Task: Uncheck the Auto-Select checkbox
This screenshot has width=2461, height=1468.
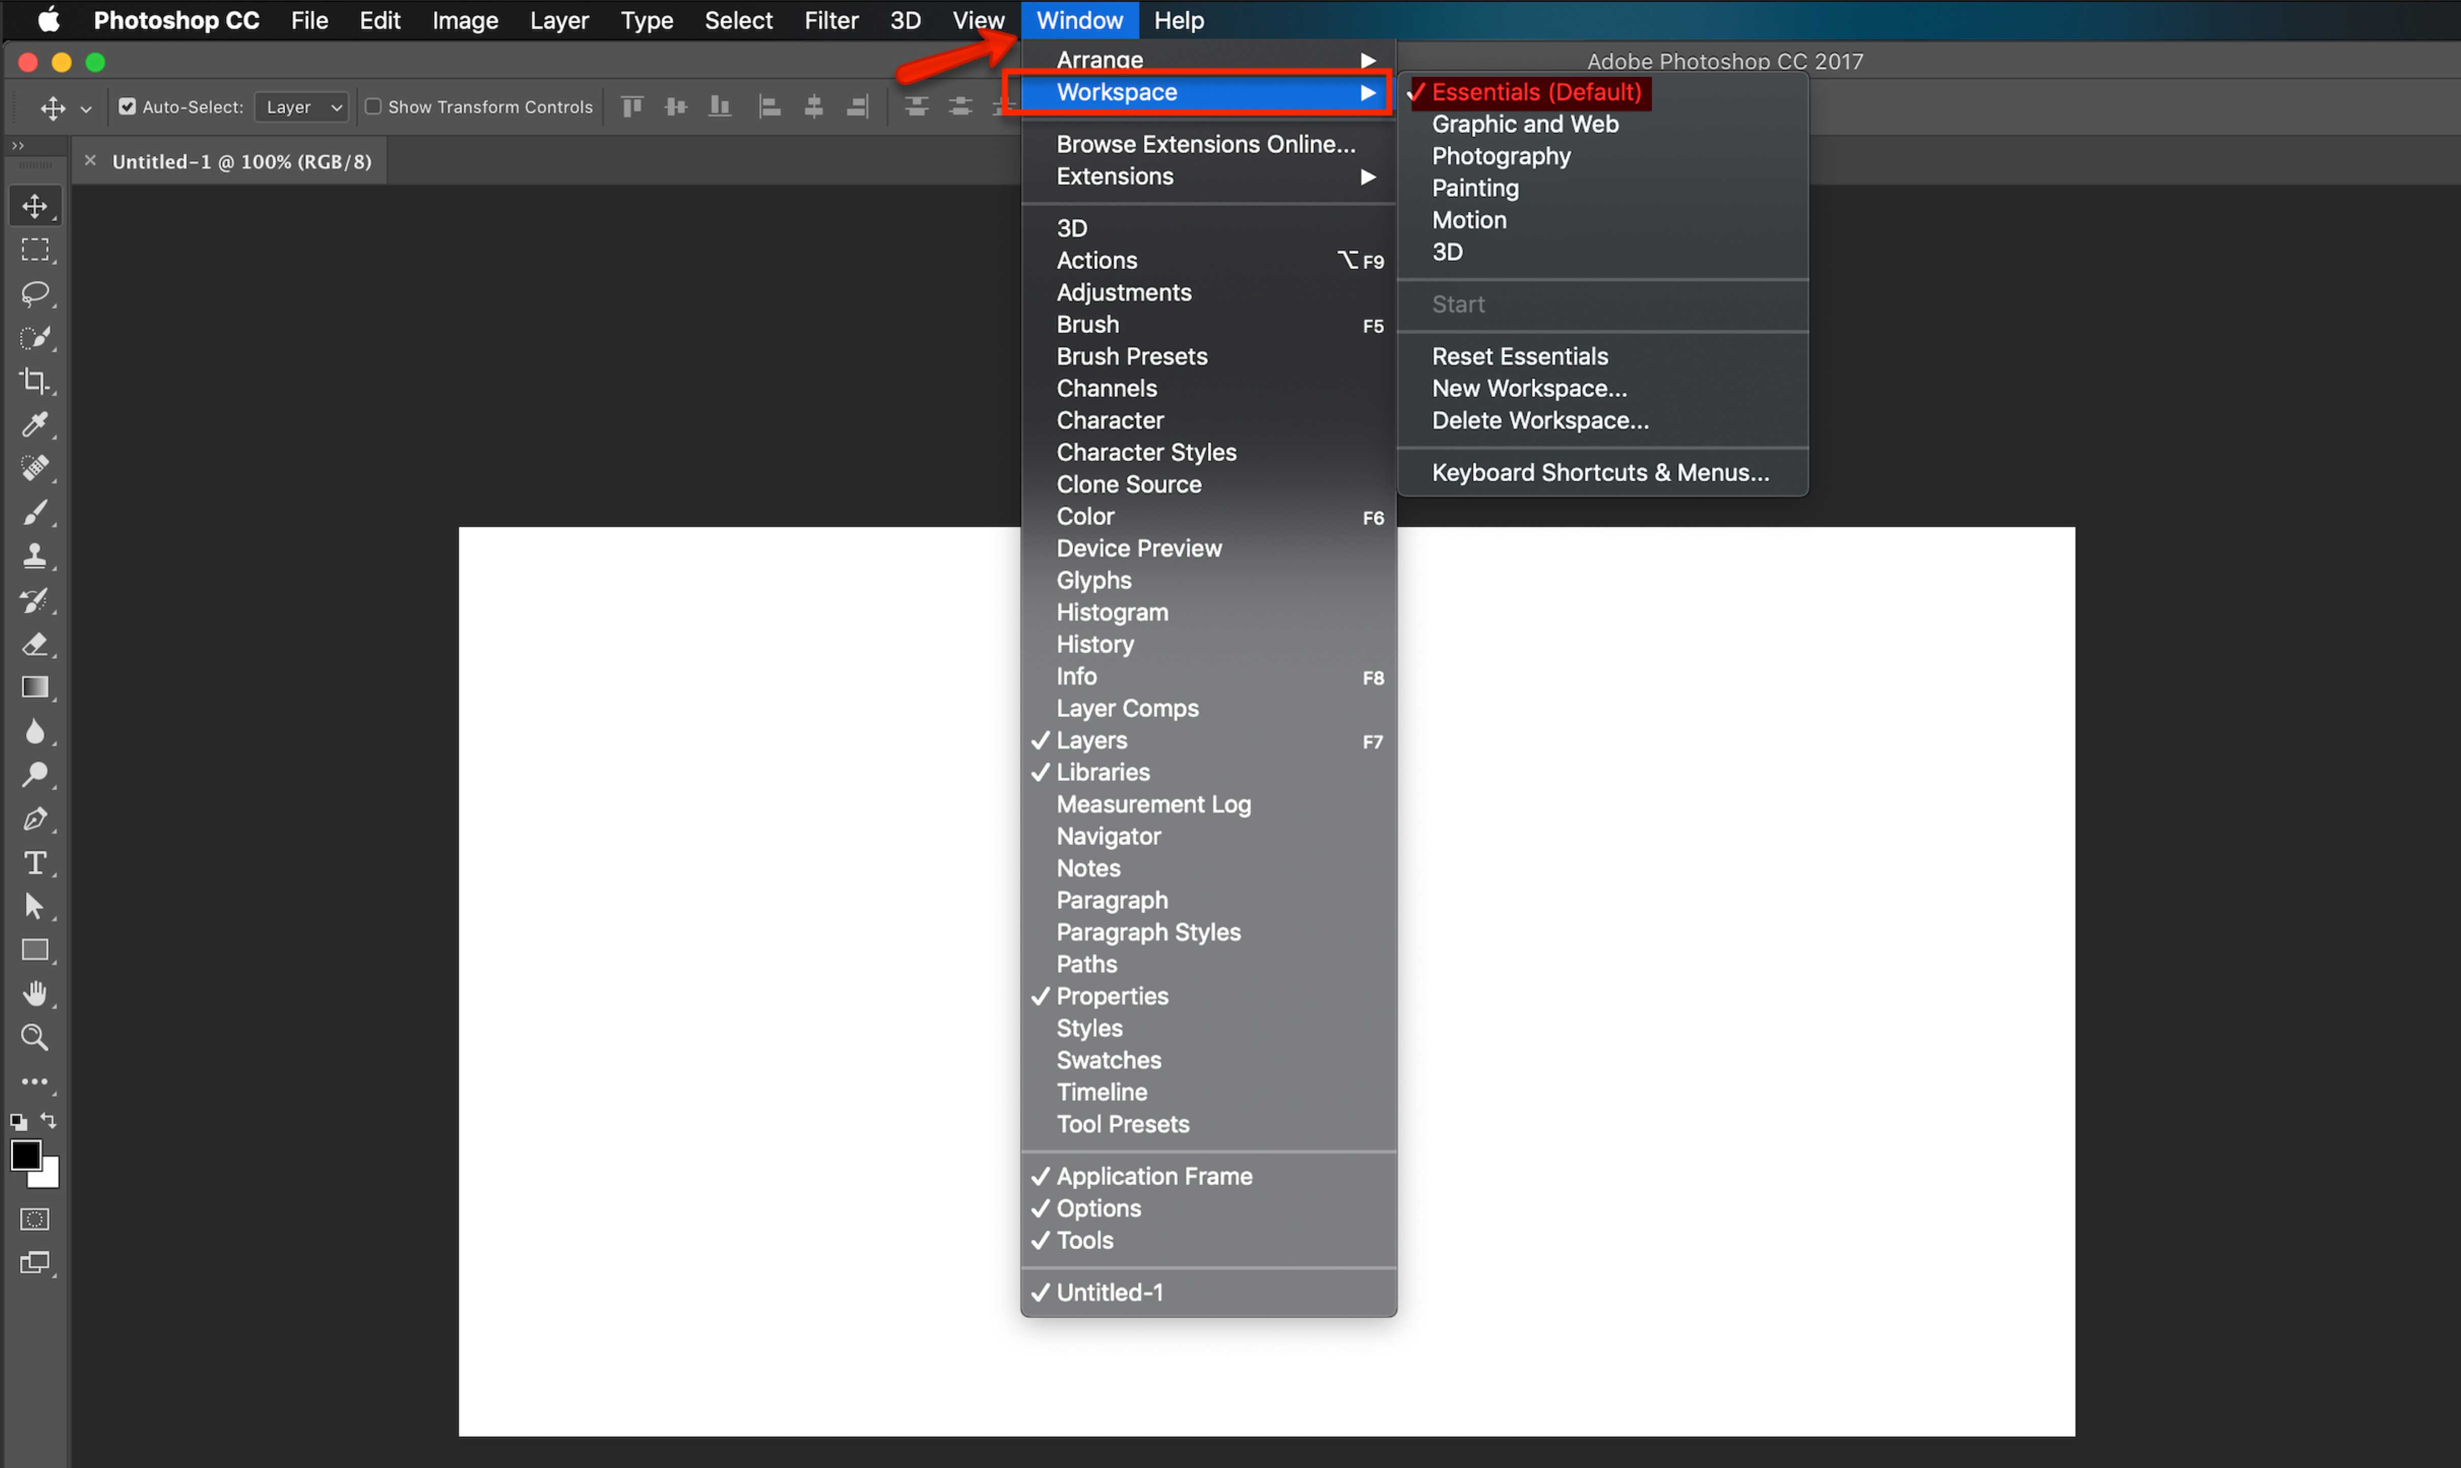Action: pyautogui.click(x=127, y=107)
